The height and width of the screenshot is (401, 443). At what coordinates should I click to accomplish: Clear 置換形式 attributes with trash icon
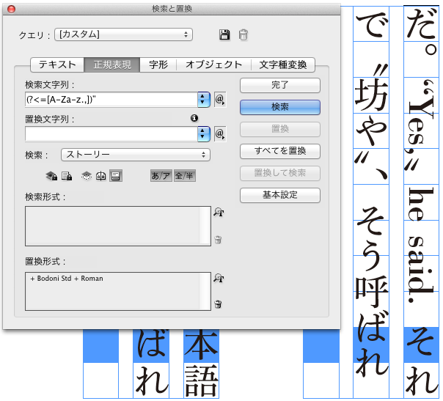(x=218, y=304)
